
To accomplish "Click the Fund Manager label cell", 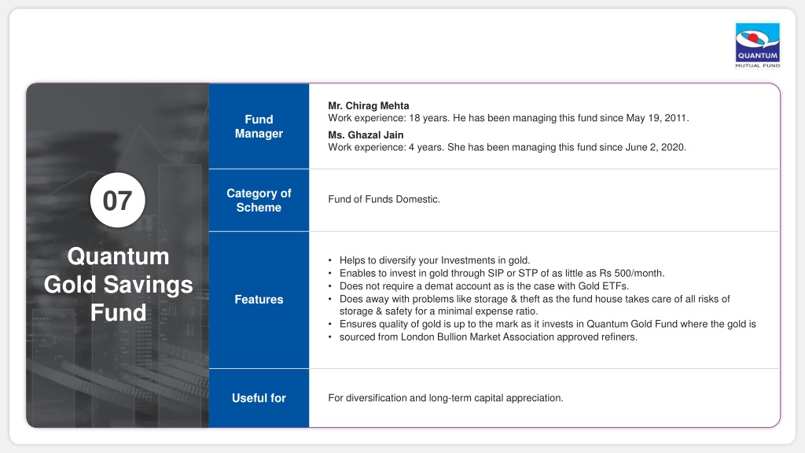I will pyautogui.click(x=259, y=127).
